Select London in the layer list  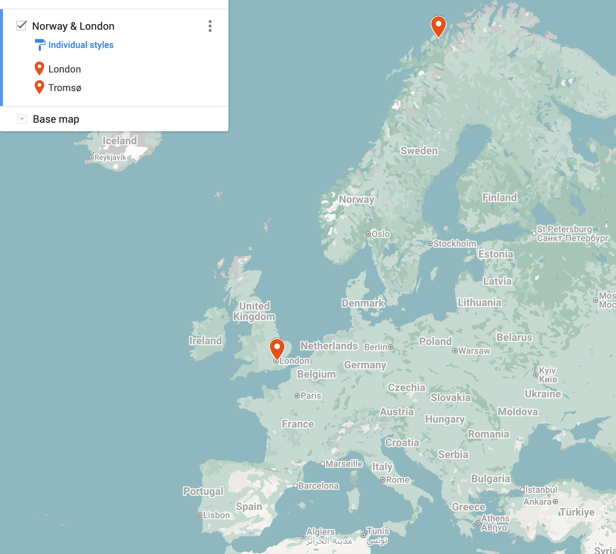tap(65, 69)
